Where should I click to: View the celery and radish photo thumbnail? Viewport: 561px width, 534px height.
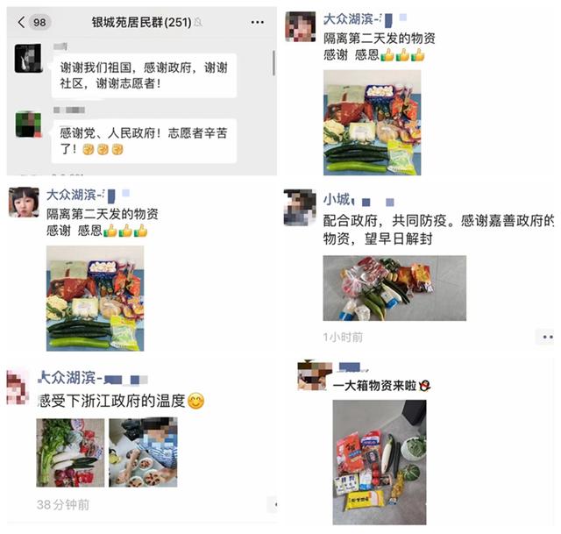point(70,452)
